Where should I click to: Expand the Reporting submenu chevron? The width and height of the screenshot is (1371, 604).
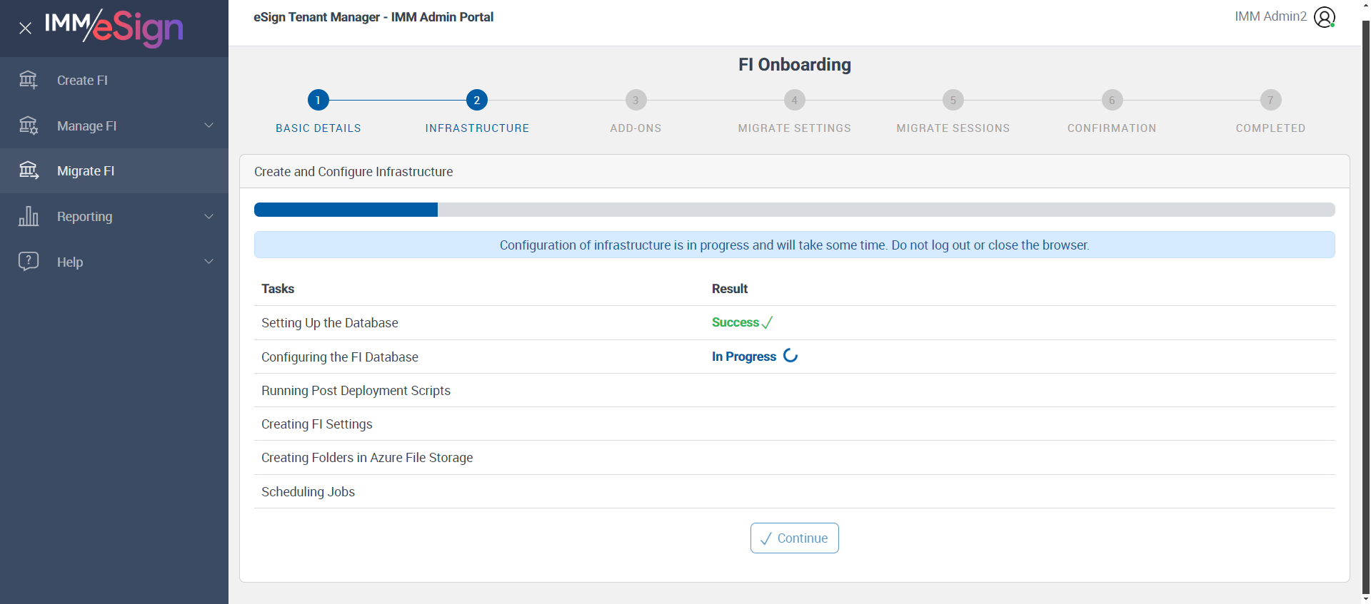209,216
